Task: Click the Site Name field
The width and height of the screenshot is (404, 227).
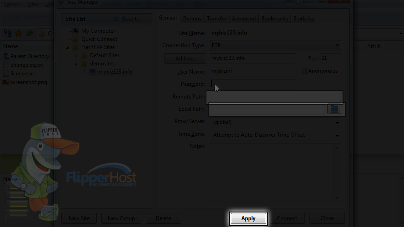Action: tap(275, 33)
